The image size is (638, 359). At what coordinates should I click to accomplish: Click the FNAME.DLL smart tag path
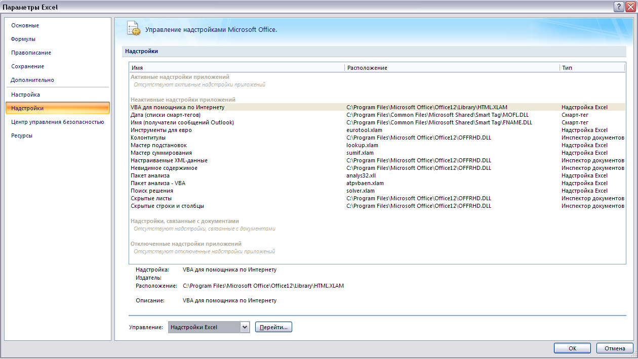pos(440,122)
